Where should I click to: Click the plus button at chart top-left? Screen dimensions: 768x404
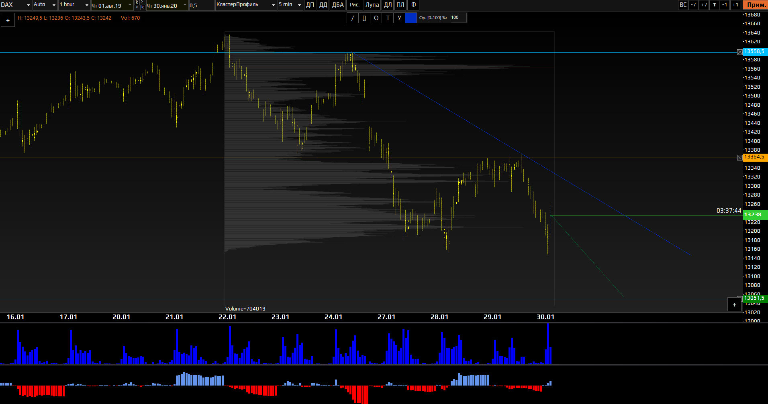click(8, 20)
